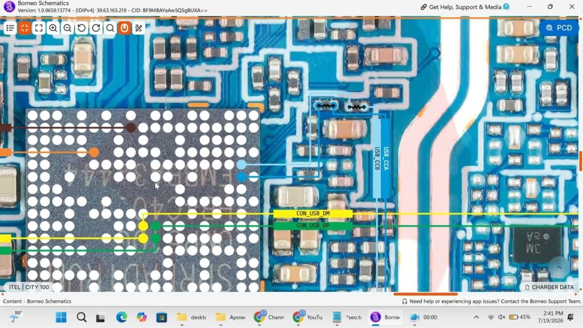
Task: Open the Windows Start menu
Action: pos(61,317)
